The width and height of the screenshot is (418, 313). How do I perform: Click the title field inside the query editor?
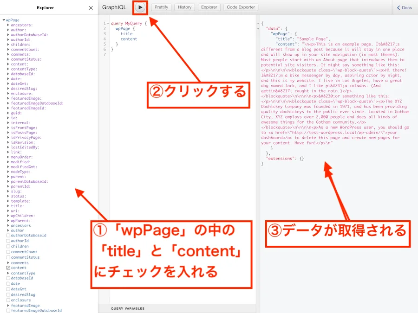tap(126, 34)
